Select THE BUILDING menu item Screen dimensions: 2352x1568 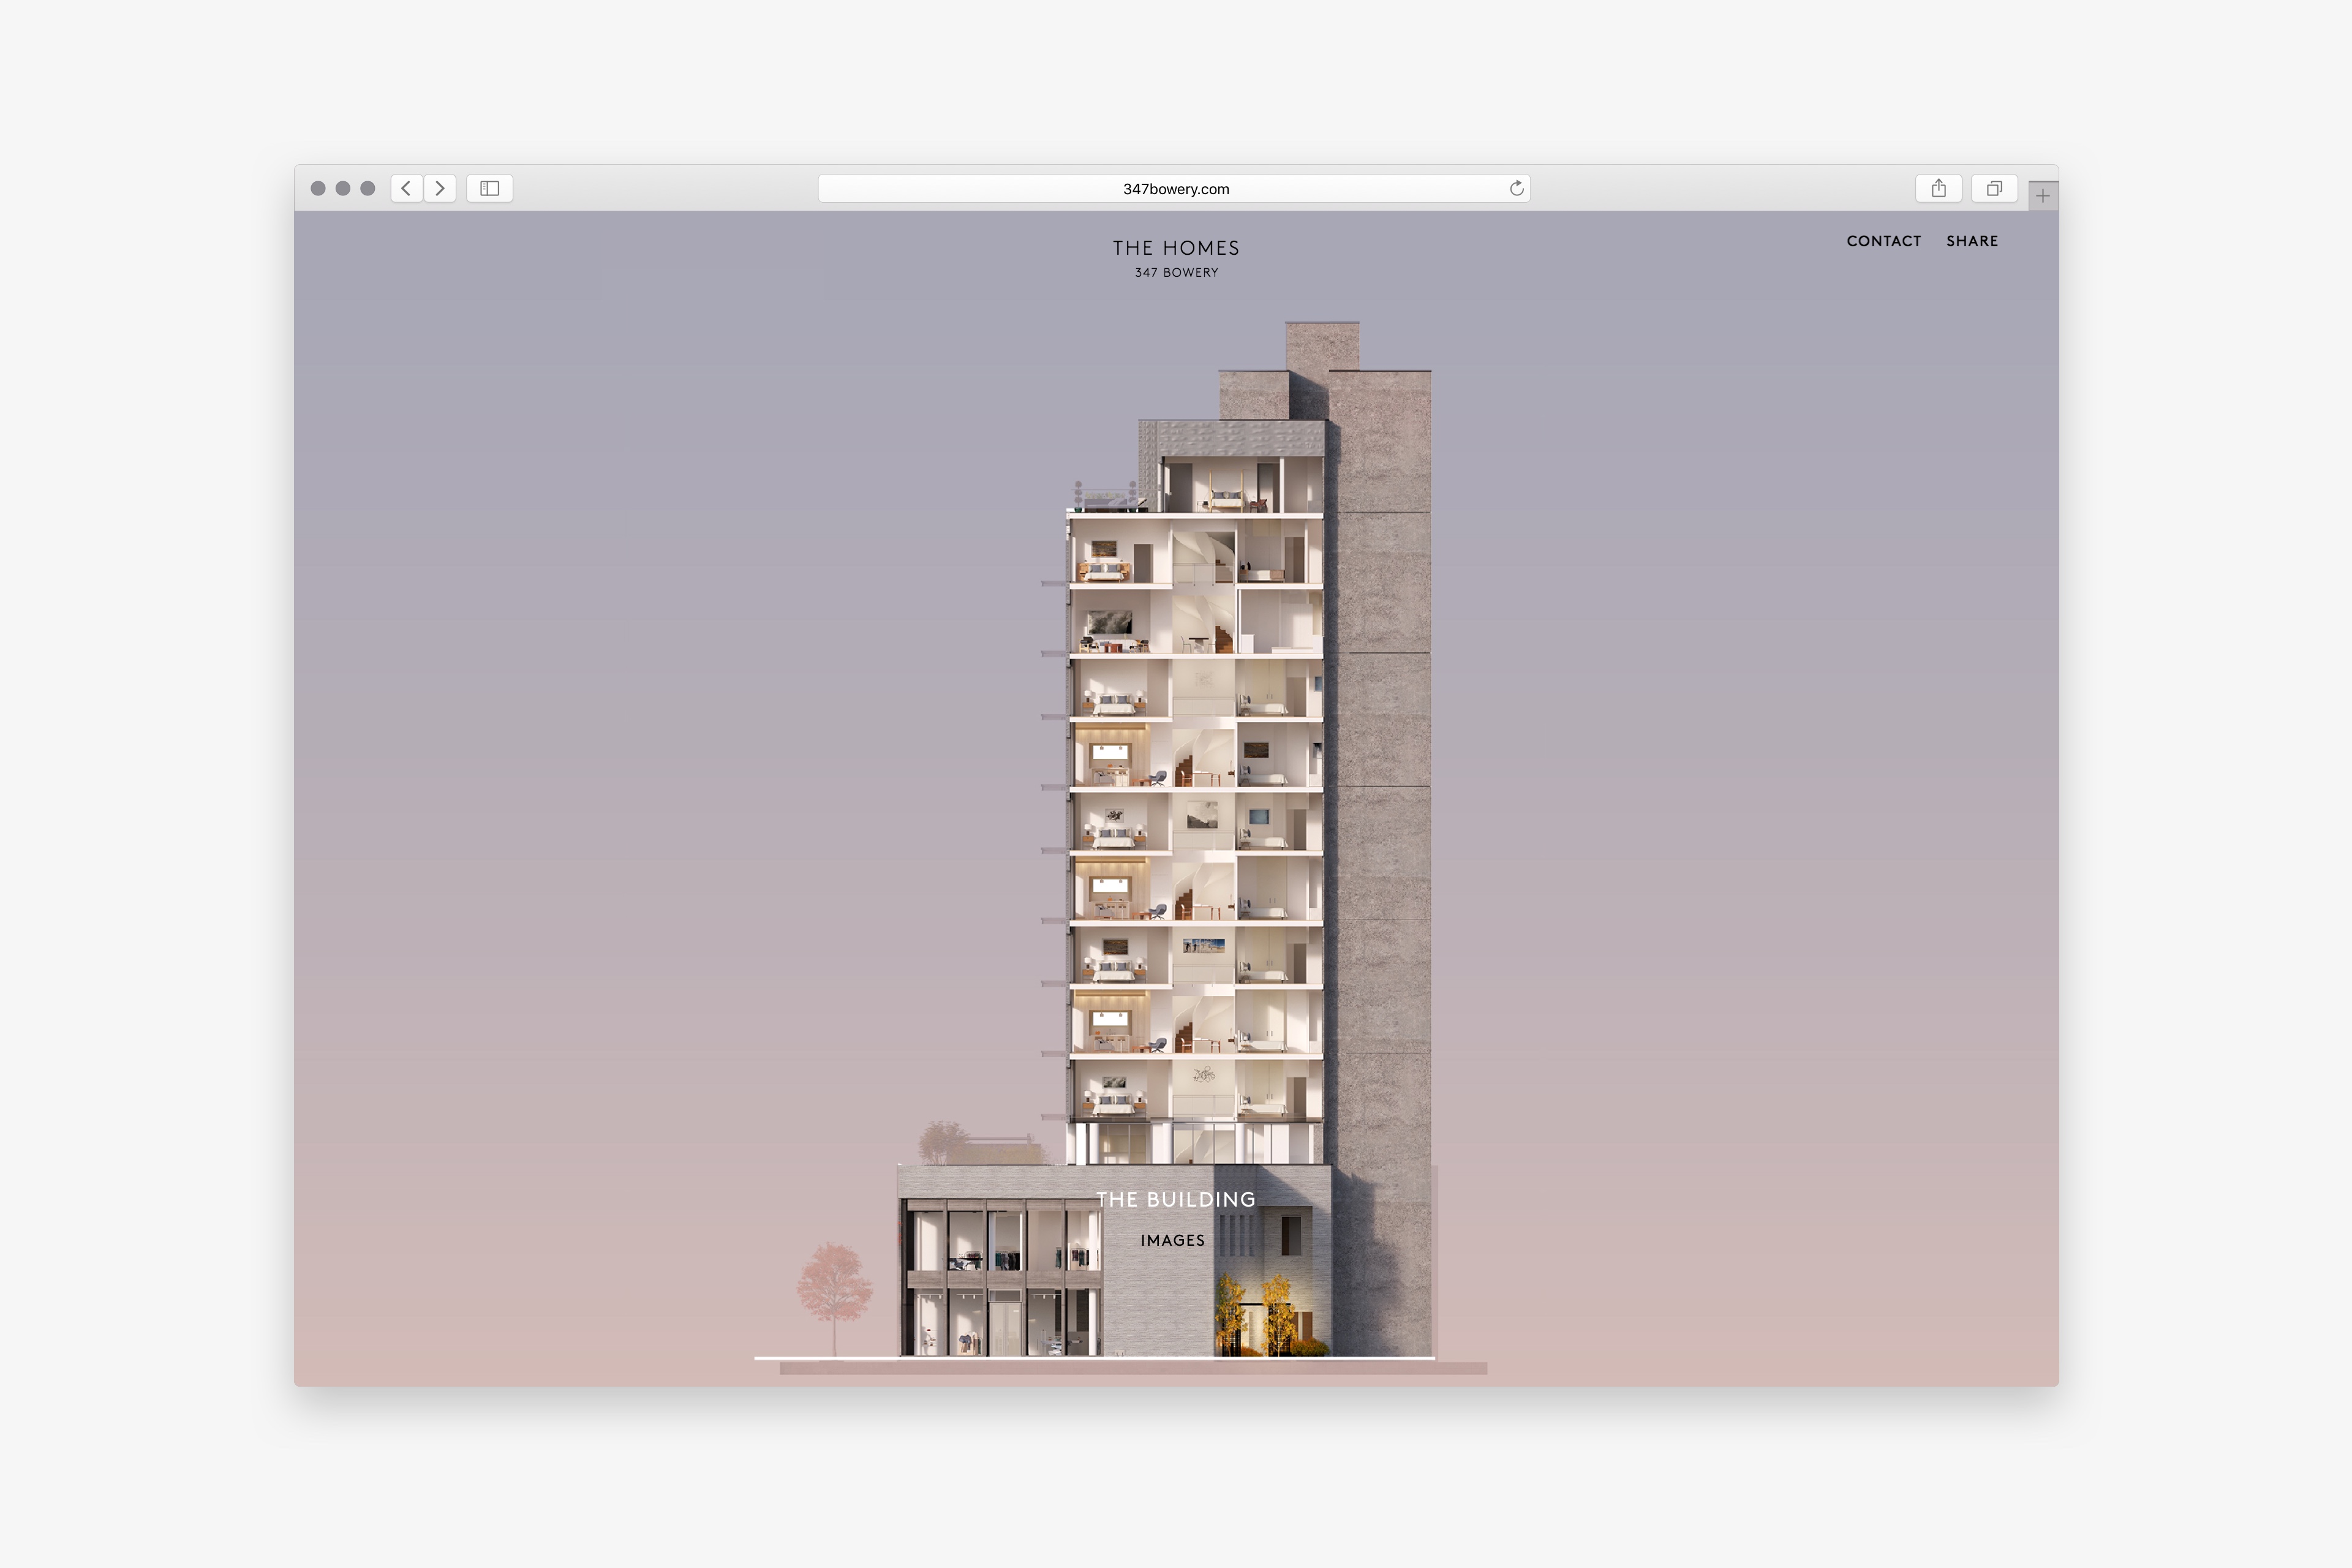point(1176,1199)
